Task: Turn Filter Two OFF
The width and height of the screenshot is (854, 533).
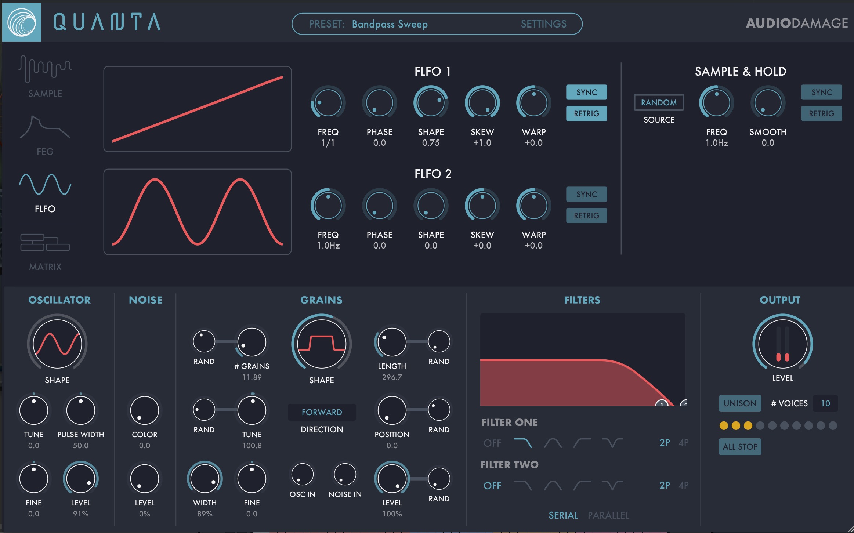Action: tap(492, 486)
